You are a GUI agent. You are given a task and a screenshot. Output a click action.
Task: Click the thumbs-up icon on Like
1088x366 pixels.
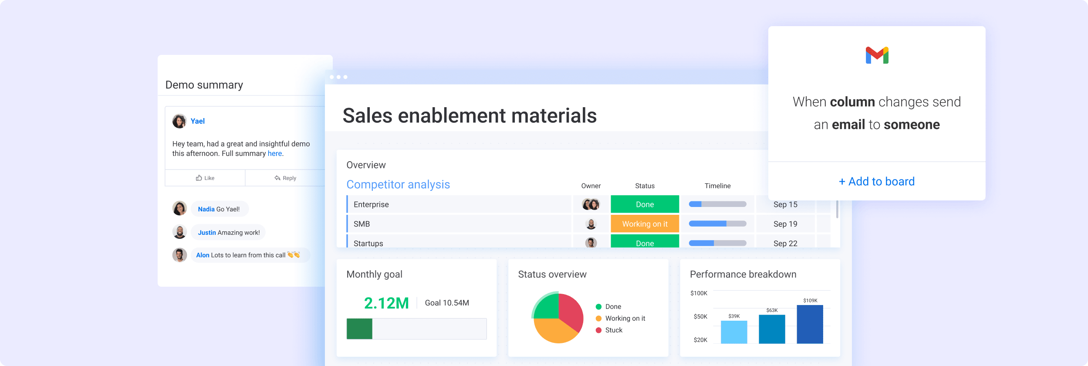[x=199, y=178]
